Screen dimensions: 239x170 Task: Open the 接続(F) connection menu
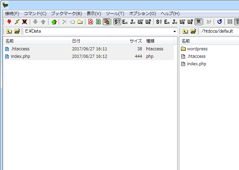[12, 14]
